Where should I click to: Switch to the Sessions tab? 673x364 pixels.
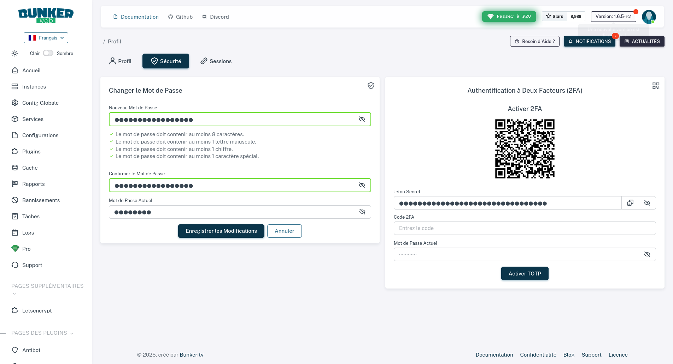pos(216,61)
